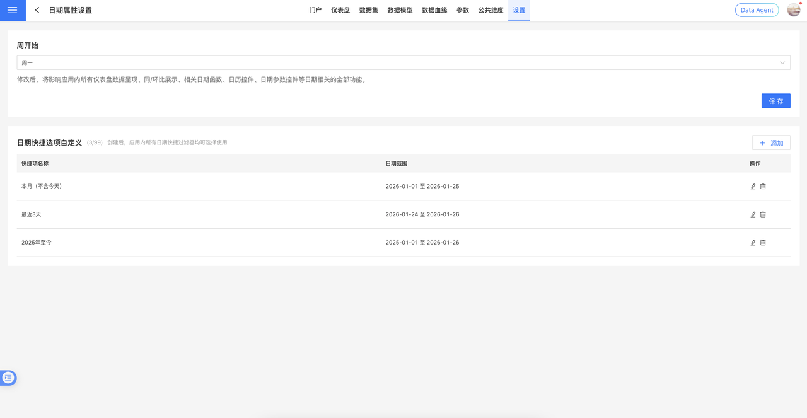The height and width of the screenshot is (418, 807).
Task: Launch the Data Agent button
Action: pos(757,10)
